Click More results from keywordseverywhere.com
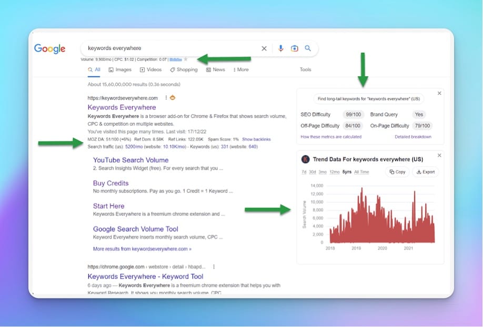 point(142,249)
